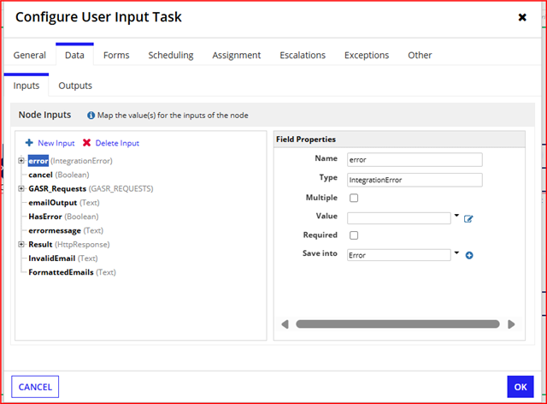Open the Assignment tab
547x404 pixels.
point(237,56)
